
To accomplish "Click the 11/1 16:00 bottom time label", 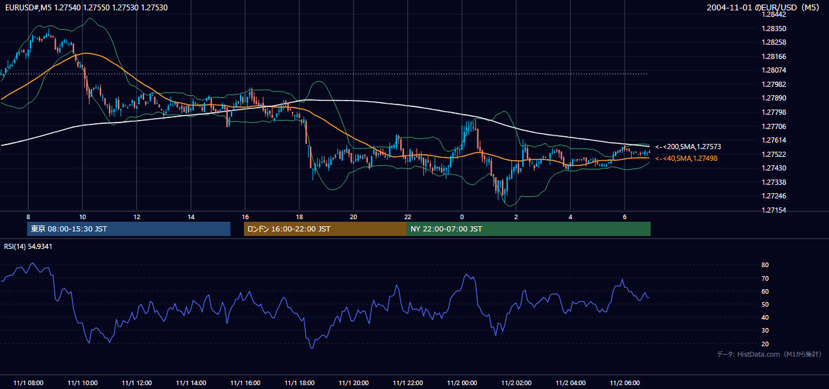I will 245,383.
